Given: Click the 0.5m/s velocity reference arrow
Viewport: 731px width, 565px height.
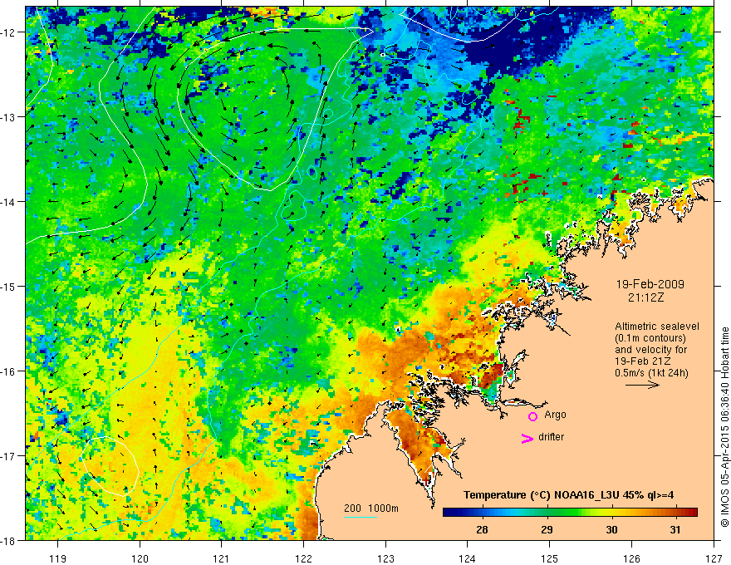Looking at the screenshot, I should point(642,385).
